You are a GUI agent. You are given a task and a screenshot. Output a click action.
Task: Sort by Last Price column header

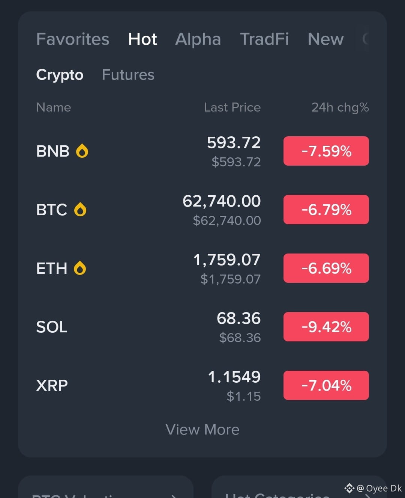(x=232, y=107)
